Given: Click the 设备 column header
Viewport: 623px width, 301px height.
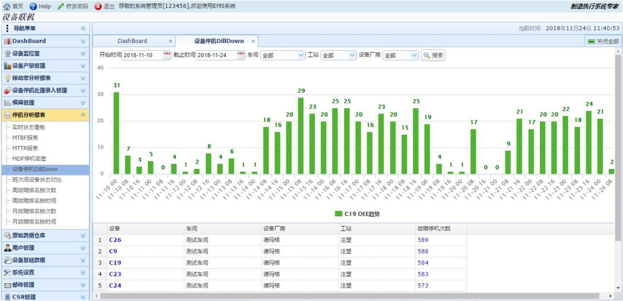Looking at the screenshot, I should (145, 229).
